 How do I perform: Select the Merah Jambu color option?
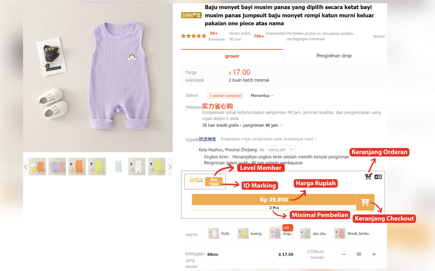click(352, 233)
